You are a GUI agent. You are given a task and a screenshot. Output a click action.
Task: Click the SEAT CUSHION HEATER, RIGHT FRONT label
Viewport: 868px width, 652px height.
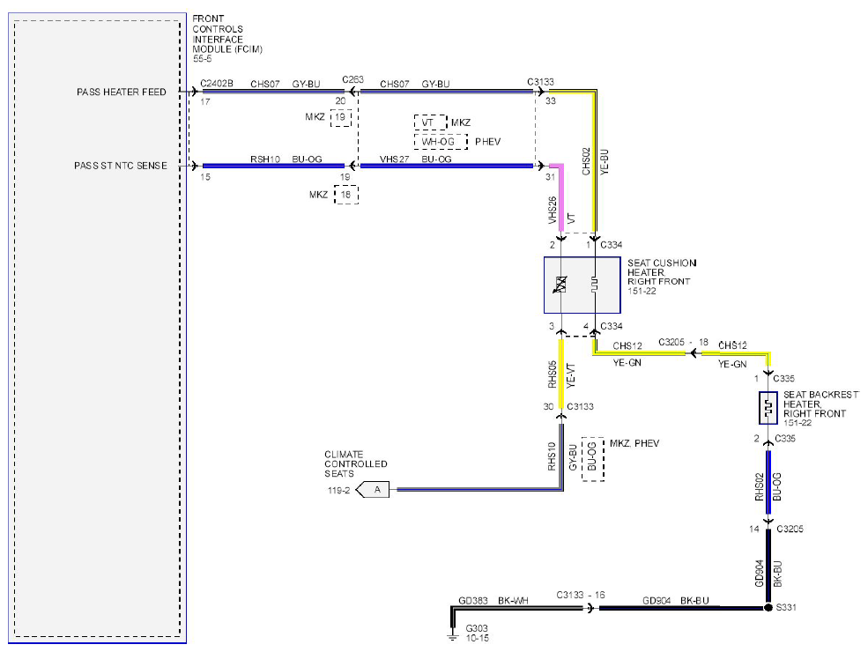662,272
